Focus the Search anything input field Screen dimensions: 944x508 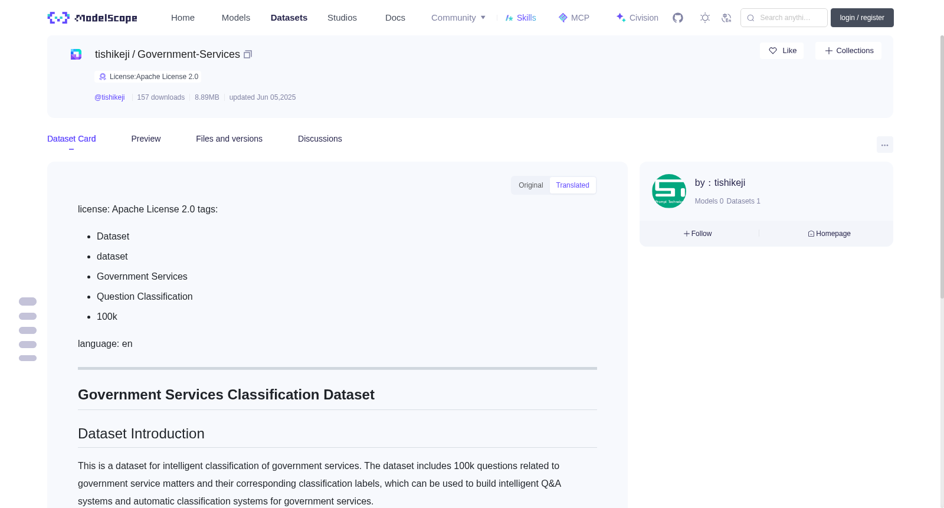pyautogui.click(x=784, y=18)
